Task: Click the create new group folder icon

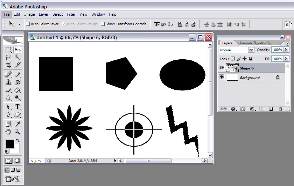Action: [261, 109]
